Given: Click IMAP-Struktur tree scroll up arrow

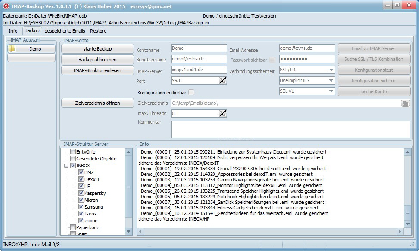Looking at the screenshot, I should tap(128, 152).
